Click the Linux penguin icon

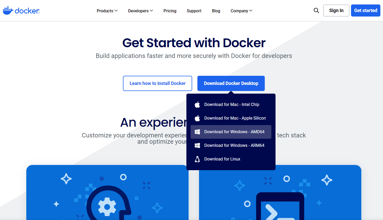click(x=197, y=159)
